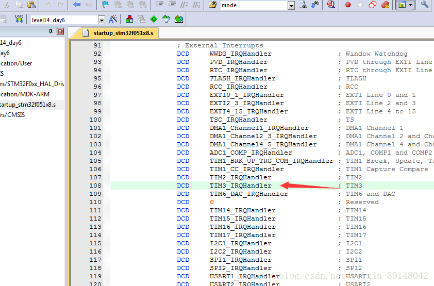Click the DCD keyword on line 97
Screen dimensions: 434x286
pos(183,95)
